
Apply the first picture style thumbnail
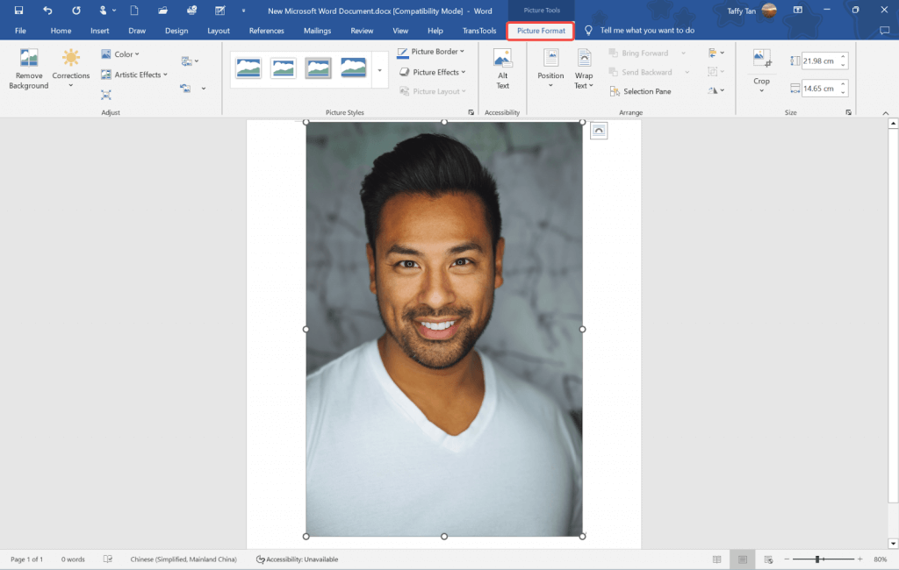(x=248, y=68)
